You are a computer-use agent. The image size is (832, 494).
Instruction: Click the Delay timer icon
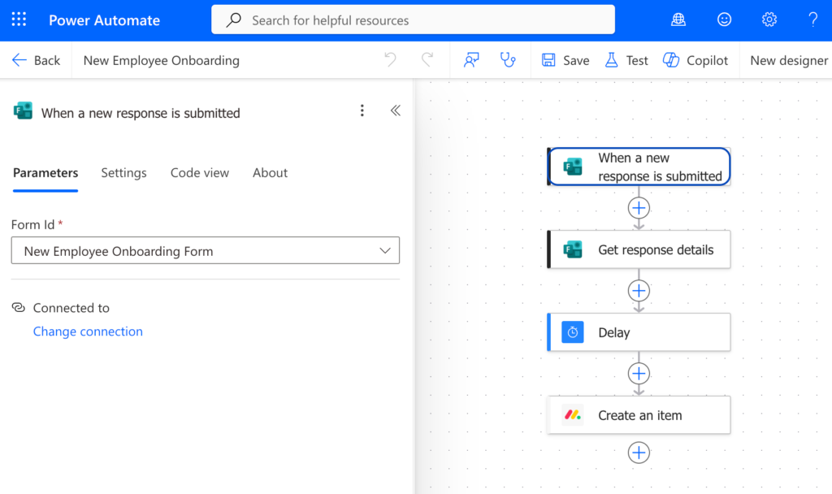pyautogui.click(x=573, y=332)
